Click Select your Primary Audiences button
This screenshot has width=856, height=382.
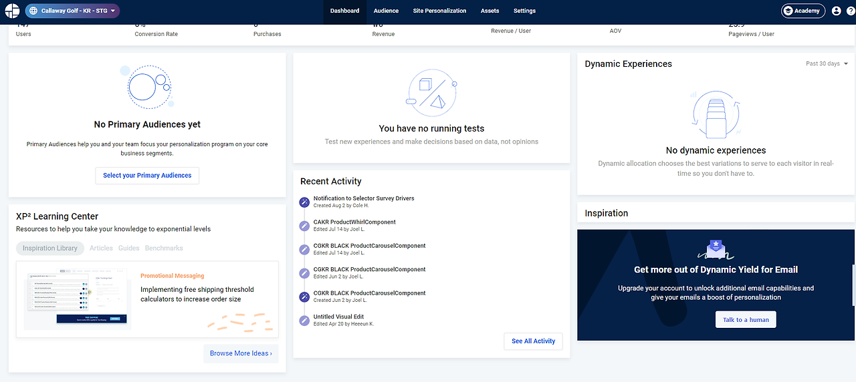click(x=147, y=176)
